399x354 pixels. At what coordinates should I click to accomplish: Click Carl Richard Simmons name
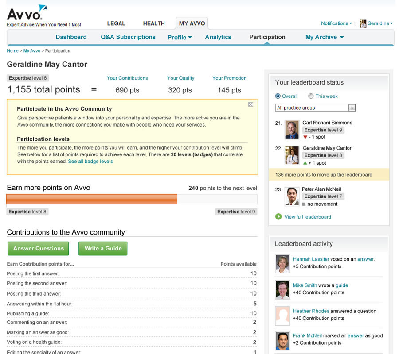tap(327, 123)
